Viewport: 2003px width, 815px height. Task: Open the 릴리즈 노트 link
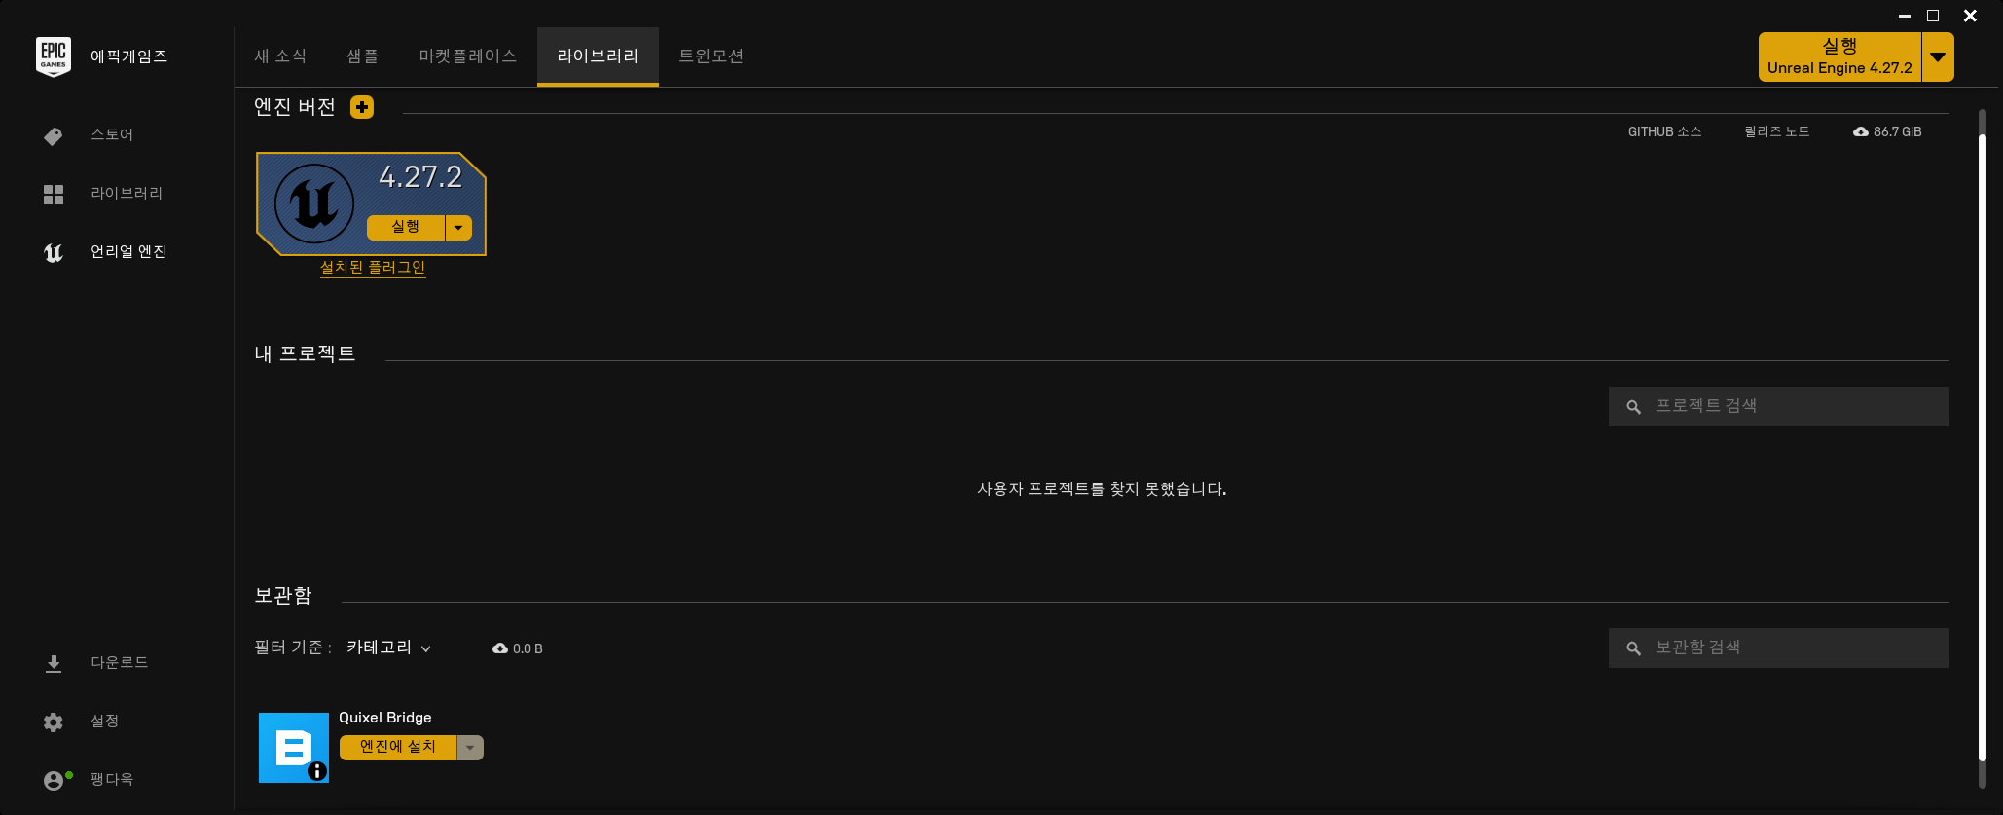tap(1777, 131)
